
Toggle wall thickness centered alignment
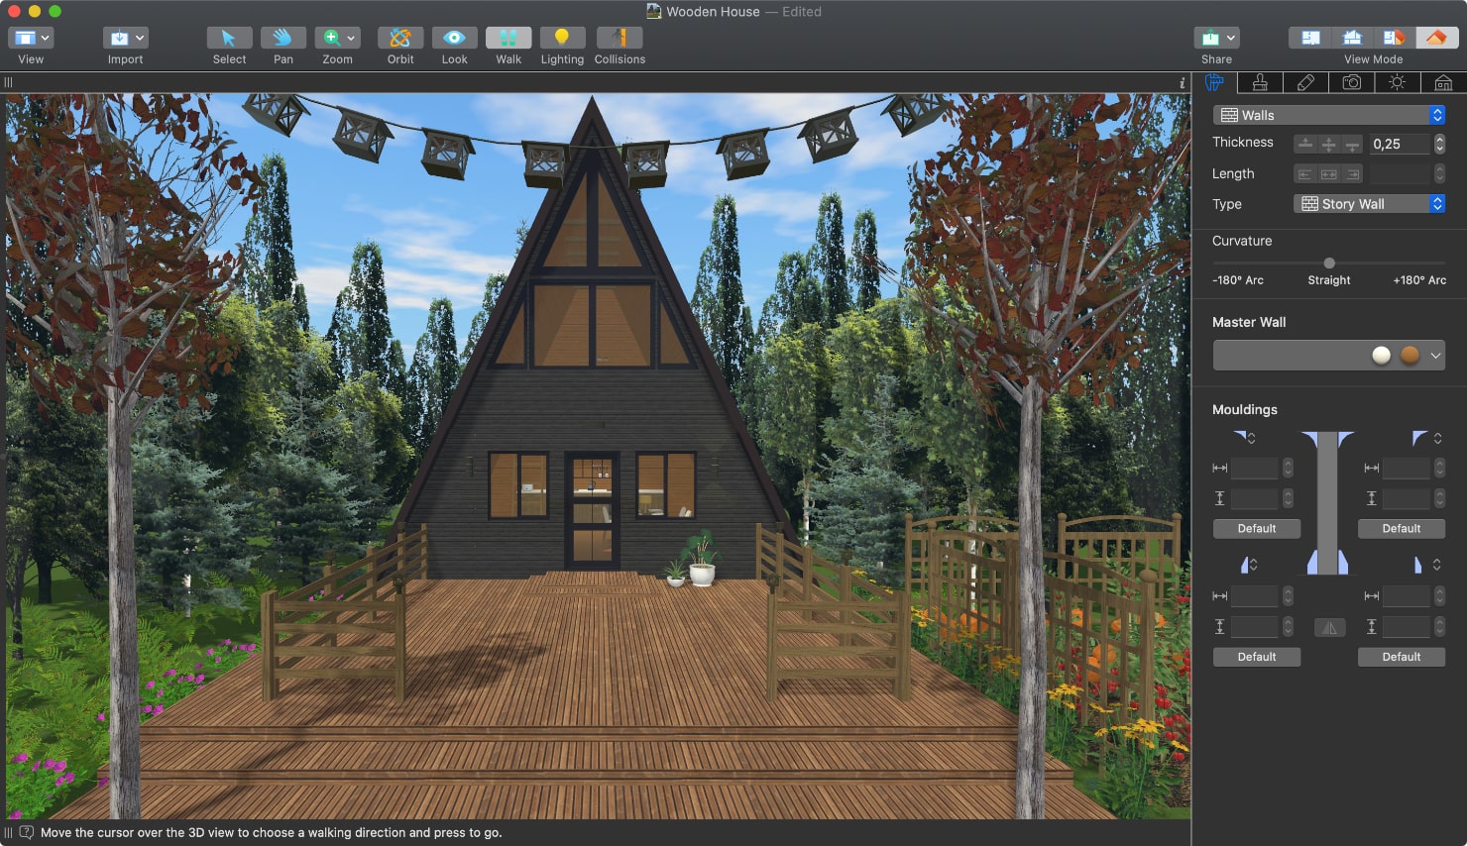coord(1328,144)
